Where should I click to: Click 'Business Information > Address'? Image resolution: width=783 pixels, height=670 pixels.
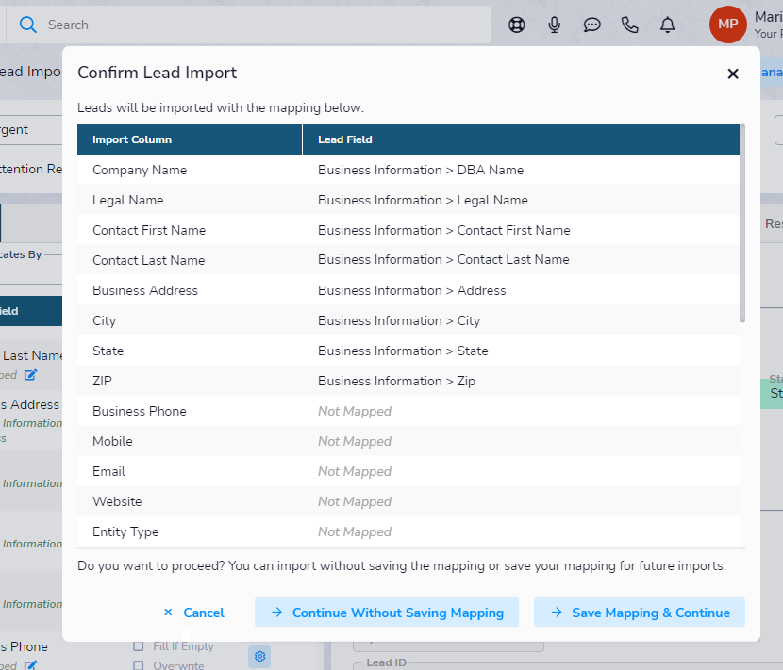click(x=412, y=290)
